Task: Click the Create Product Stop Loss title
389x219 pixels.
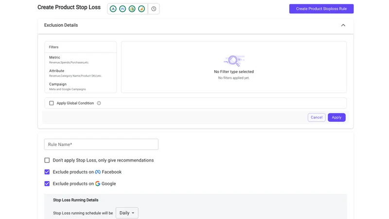Action: coord(69,7)
